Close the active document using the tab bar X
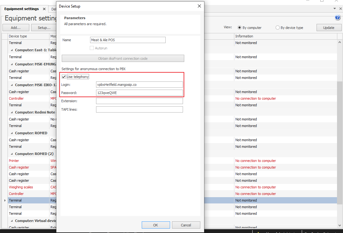 pos(340,9)
